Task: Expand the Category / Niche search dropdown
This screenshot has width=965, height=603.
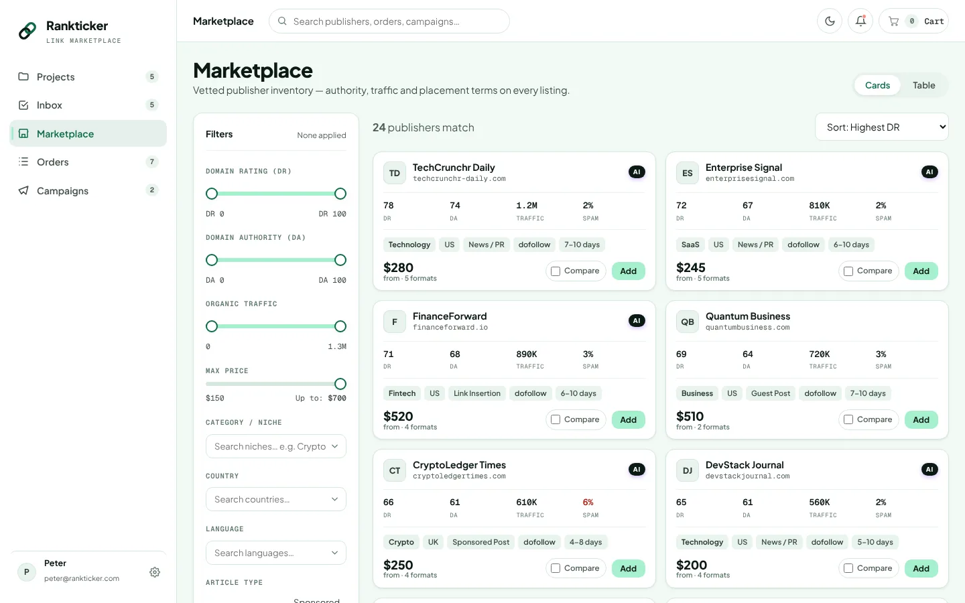Action: [276, 446]
